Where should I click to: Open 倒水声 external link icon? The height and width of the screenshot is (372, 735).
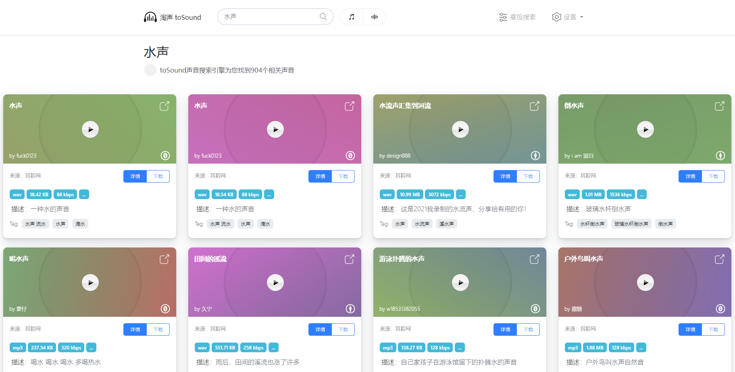click(720, 106)
